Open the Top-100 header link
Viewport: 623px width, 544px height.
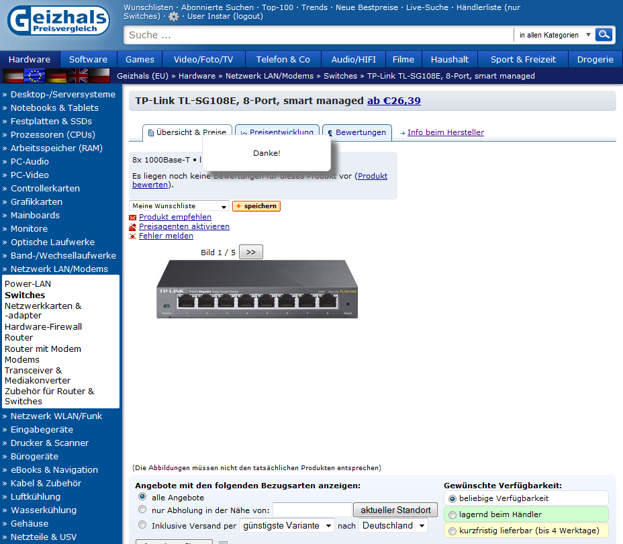click(277, 7)
